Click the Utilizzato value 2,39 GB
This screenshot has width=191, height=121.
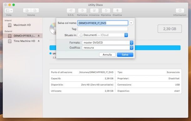109,91
